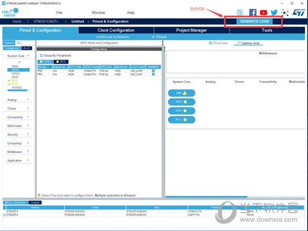Image resolution: width=308 pixels, height=231 pixels.
Task: Select RCC in System Core tree
Action: tap(15, 80)
